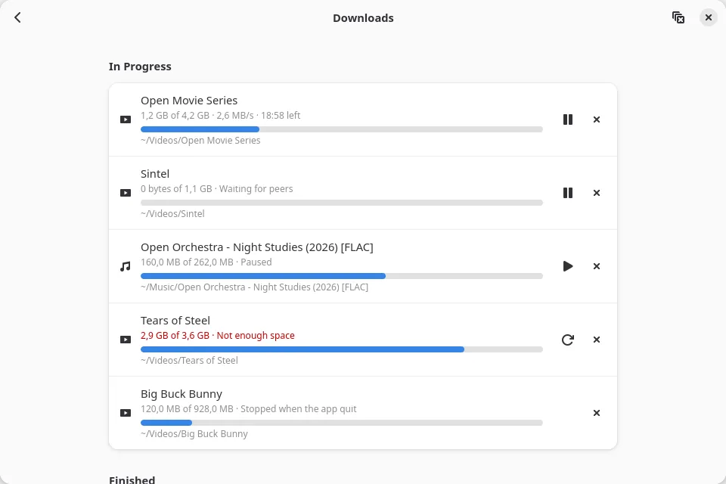The height and width of the screenshot is (484, 726).
Task: Click the 'Big Buck Bunny' title
Action: point(181,394)
